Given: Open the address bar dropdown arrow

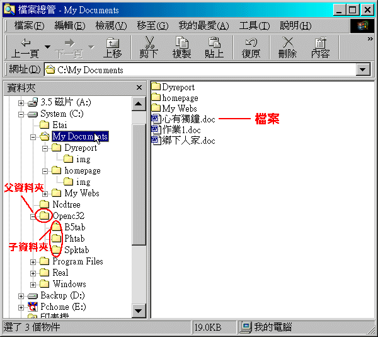Looking at the screenshot, I should tap(363, 70).
